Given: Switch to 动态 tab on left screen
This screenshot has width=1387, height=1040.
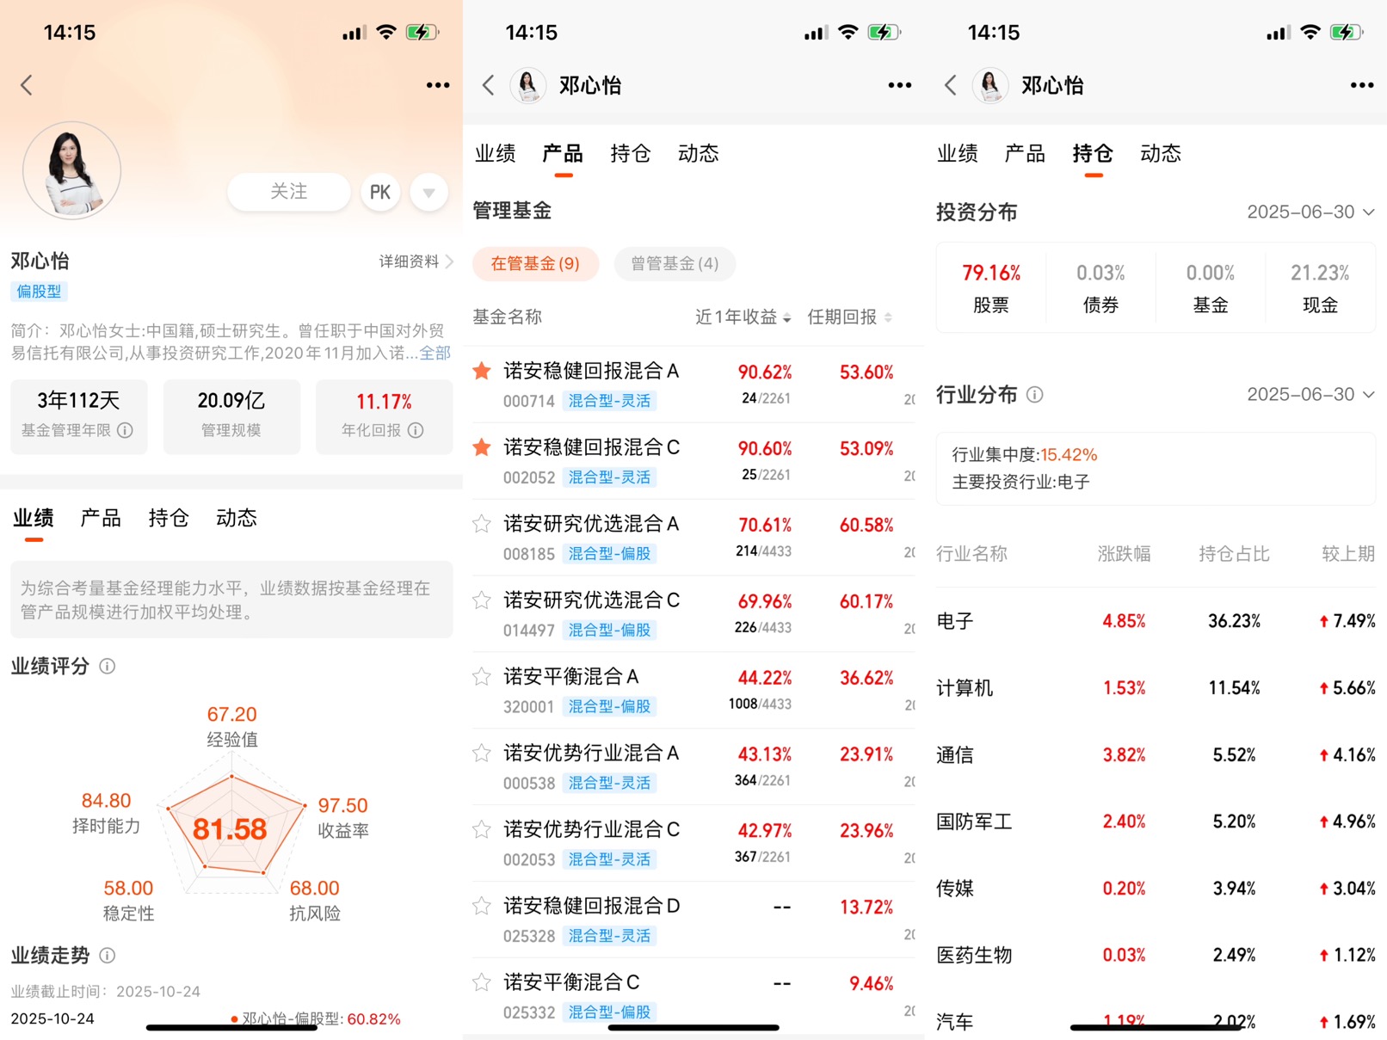Looking at the screenshot, I should [237, 519].
